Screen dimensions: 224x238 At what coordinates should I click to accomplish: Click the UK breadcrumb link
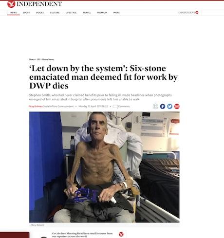pos(38,59)
